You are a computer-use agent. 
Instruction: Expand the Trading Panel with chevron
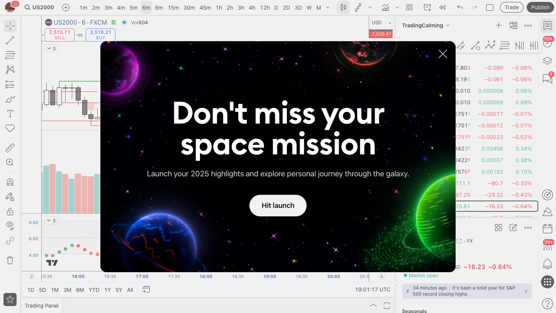click(x=373, y=306)
